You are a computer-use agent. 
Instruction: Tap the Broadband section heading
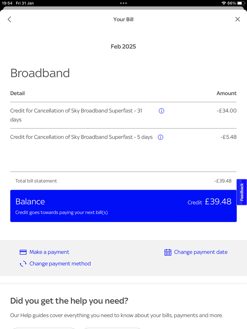click(x=40, y=73)
